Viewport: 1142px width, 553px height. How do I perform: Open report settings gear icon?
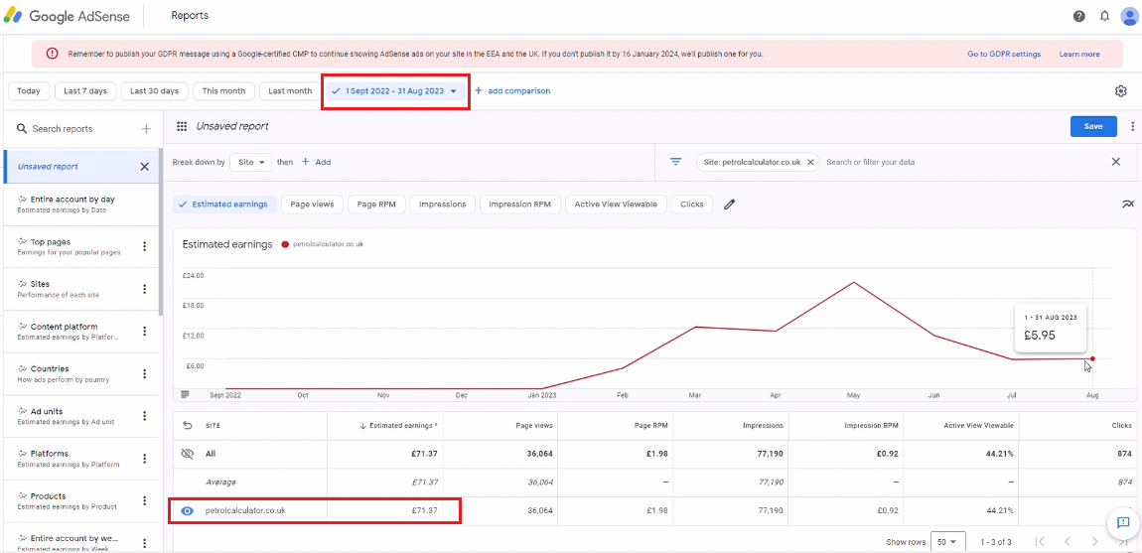click(x=1121, y=91)
